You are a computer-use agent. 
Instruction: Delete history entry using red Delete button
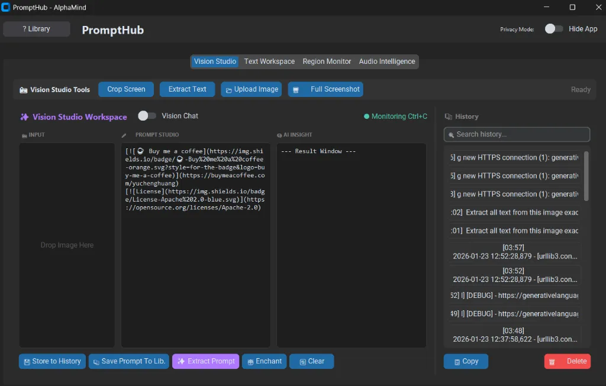(x=567, y=361)
